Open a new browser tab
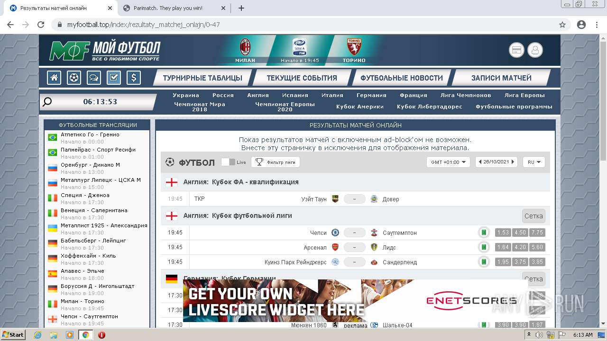Viewport: 607px width, 341px height. point(241,8)
